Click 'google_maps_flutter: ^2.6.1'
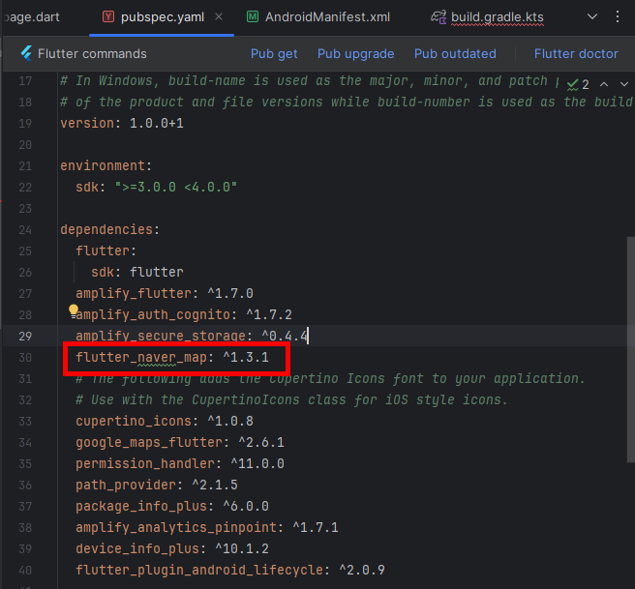The image size is (635, 589). [180, 443]
